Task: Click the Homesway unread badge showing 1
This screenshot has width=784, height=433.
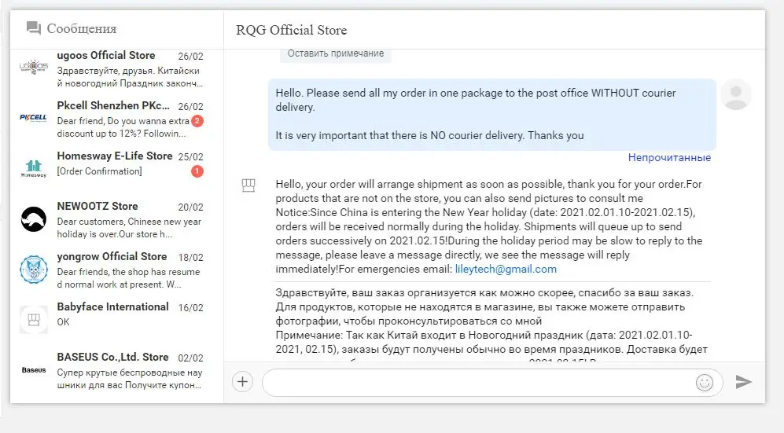Action: (197, 171)
